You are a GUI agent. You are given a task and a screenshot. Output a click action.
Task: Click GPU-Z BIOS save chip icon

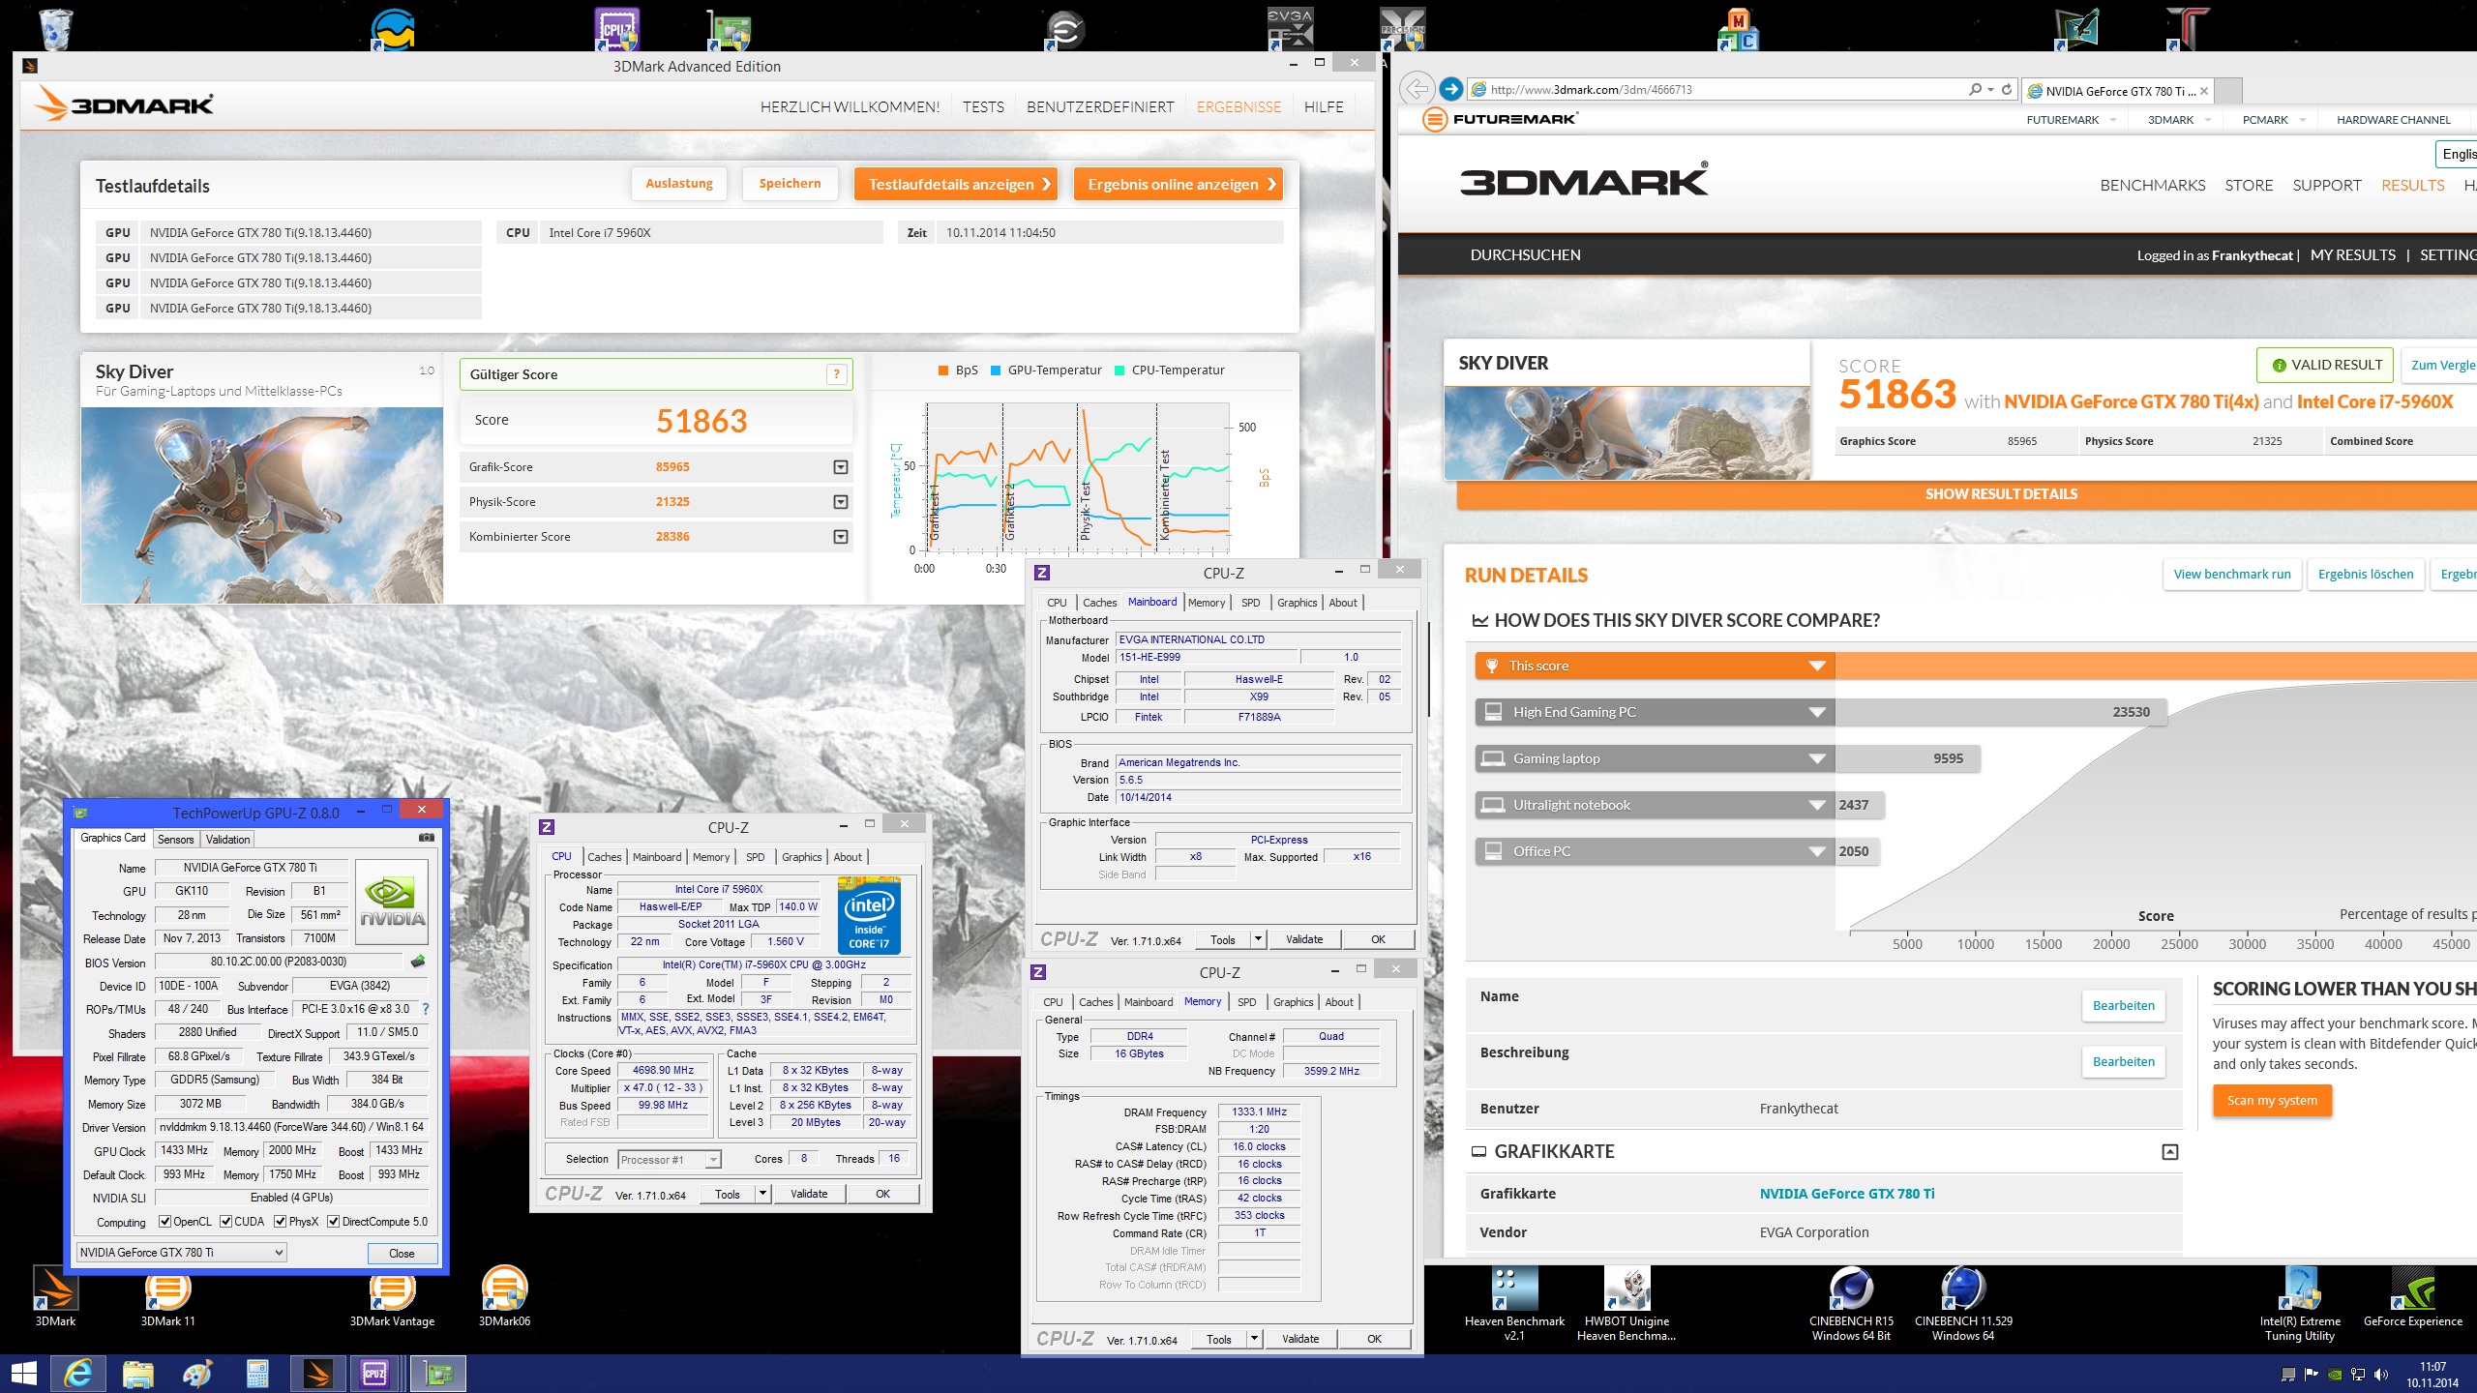coord(418,962)
